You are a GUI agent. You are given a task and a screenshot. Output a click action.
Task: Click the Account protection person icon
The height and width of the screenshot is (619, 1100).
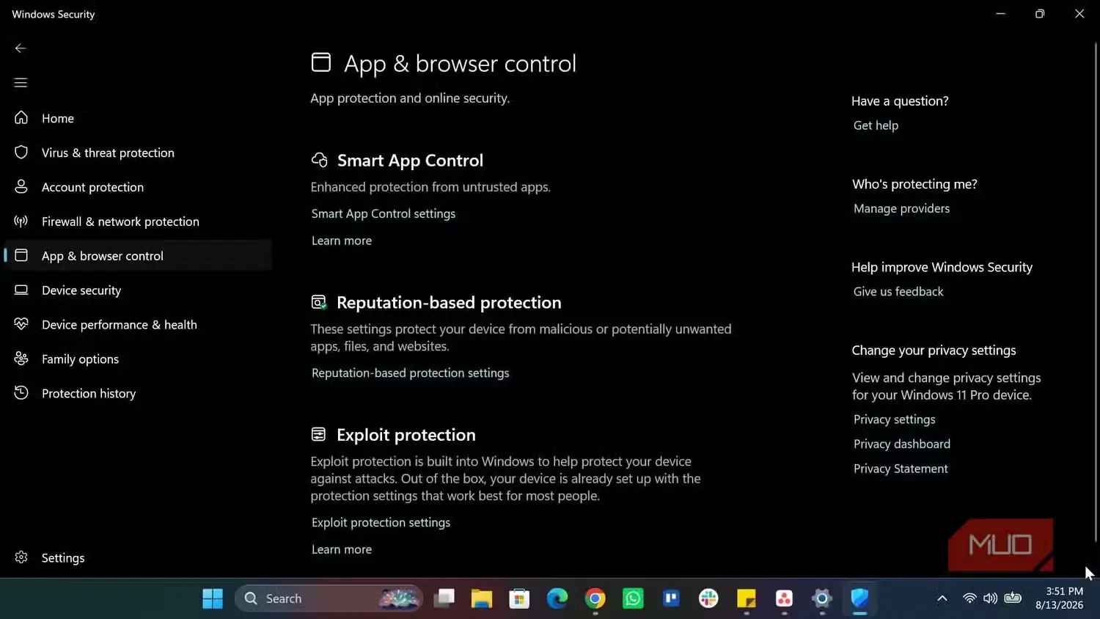[21, 186]
